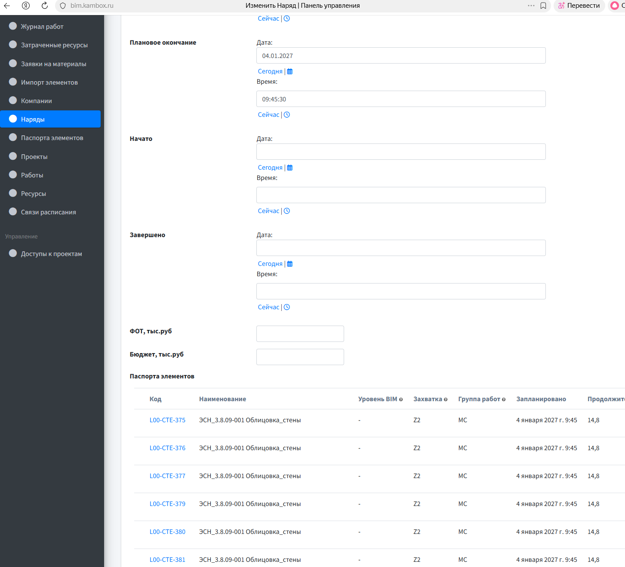Click the Код column header
The height and width of the screenshot is (567, 625).
[155, 399]
